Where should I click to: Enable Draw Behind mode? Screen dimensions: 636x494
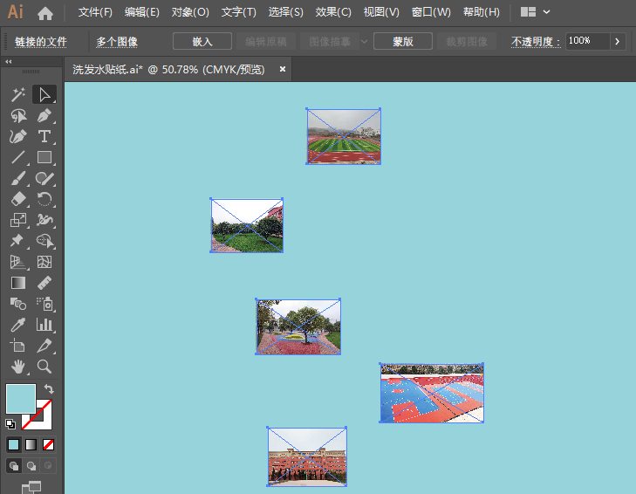coord(31,465)
